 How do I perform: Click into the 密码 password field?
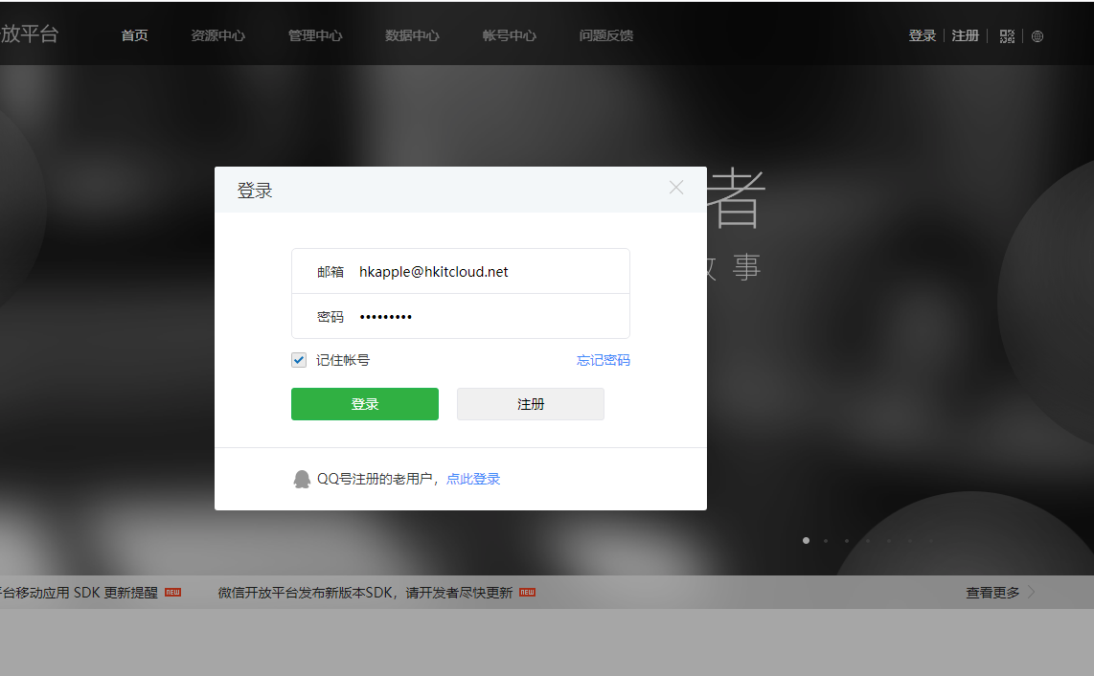(461, 317)
